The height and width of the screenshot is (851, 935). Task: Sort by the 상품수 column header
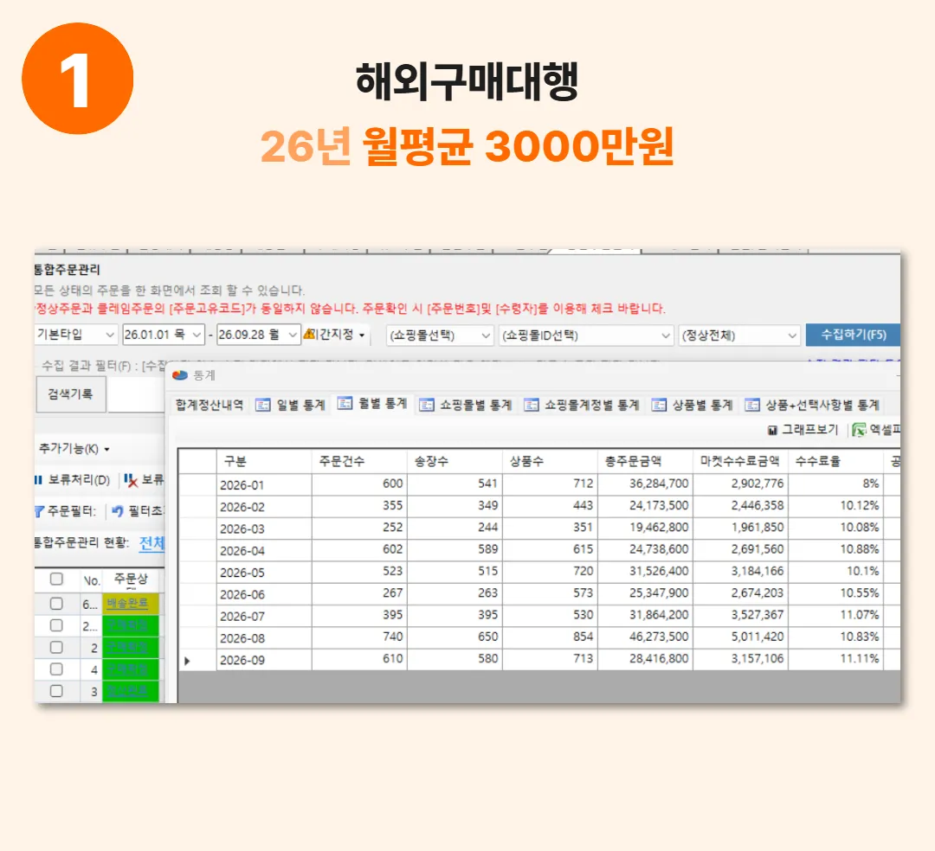tap(551, 462)
